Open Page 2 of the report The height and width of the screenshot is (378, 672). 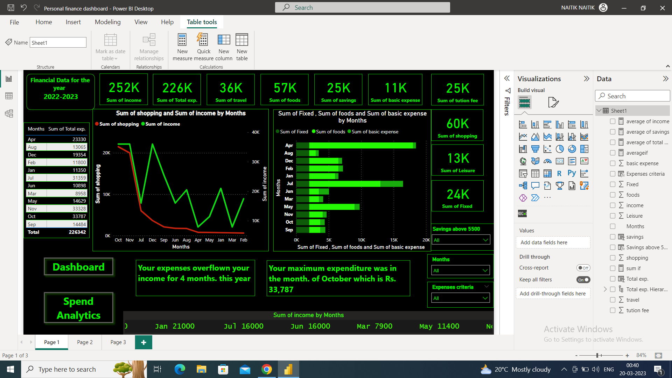(84, 342)
